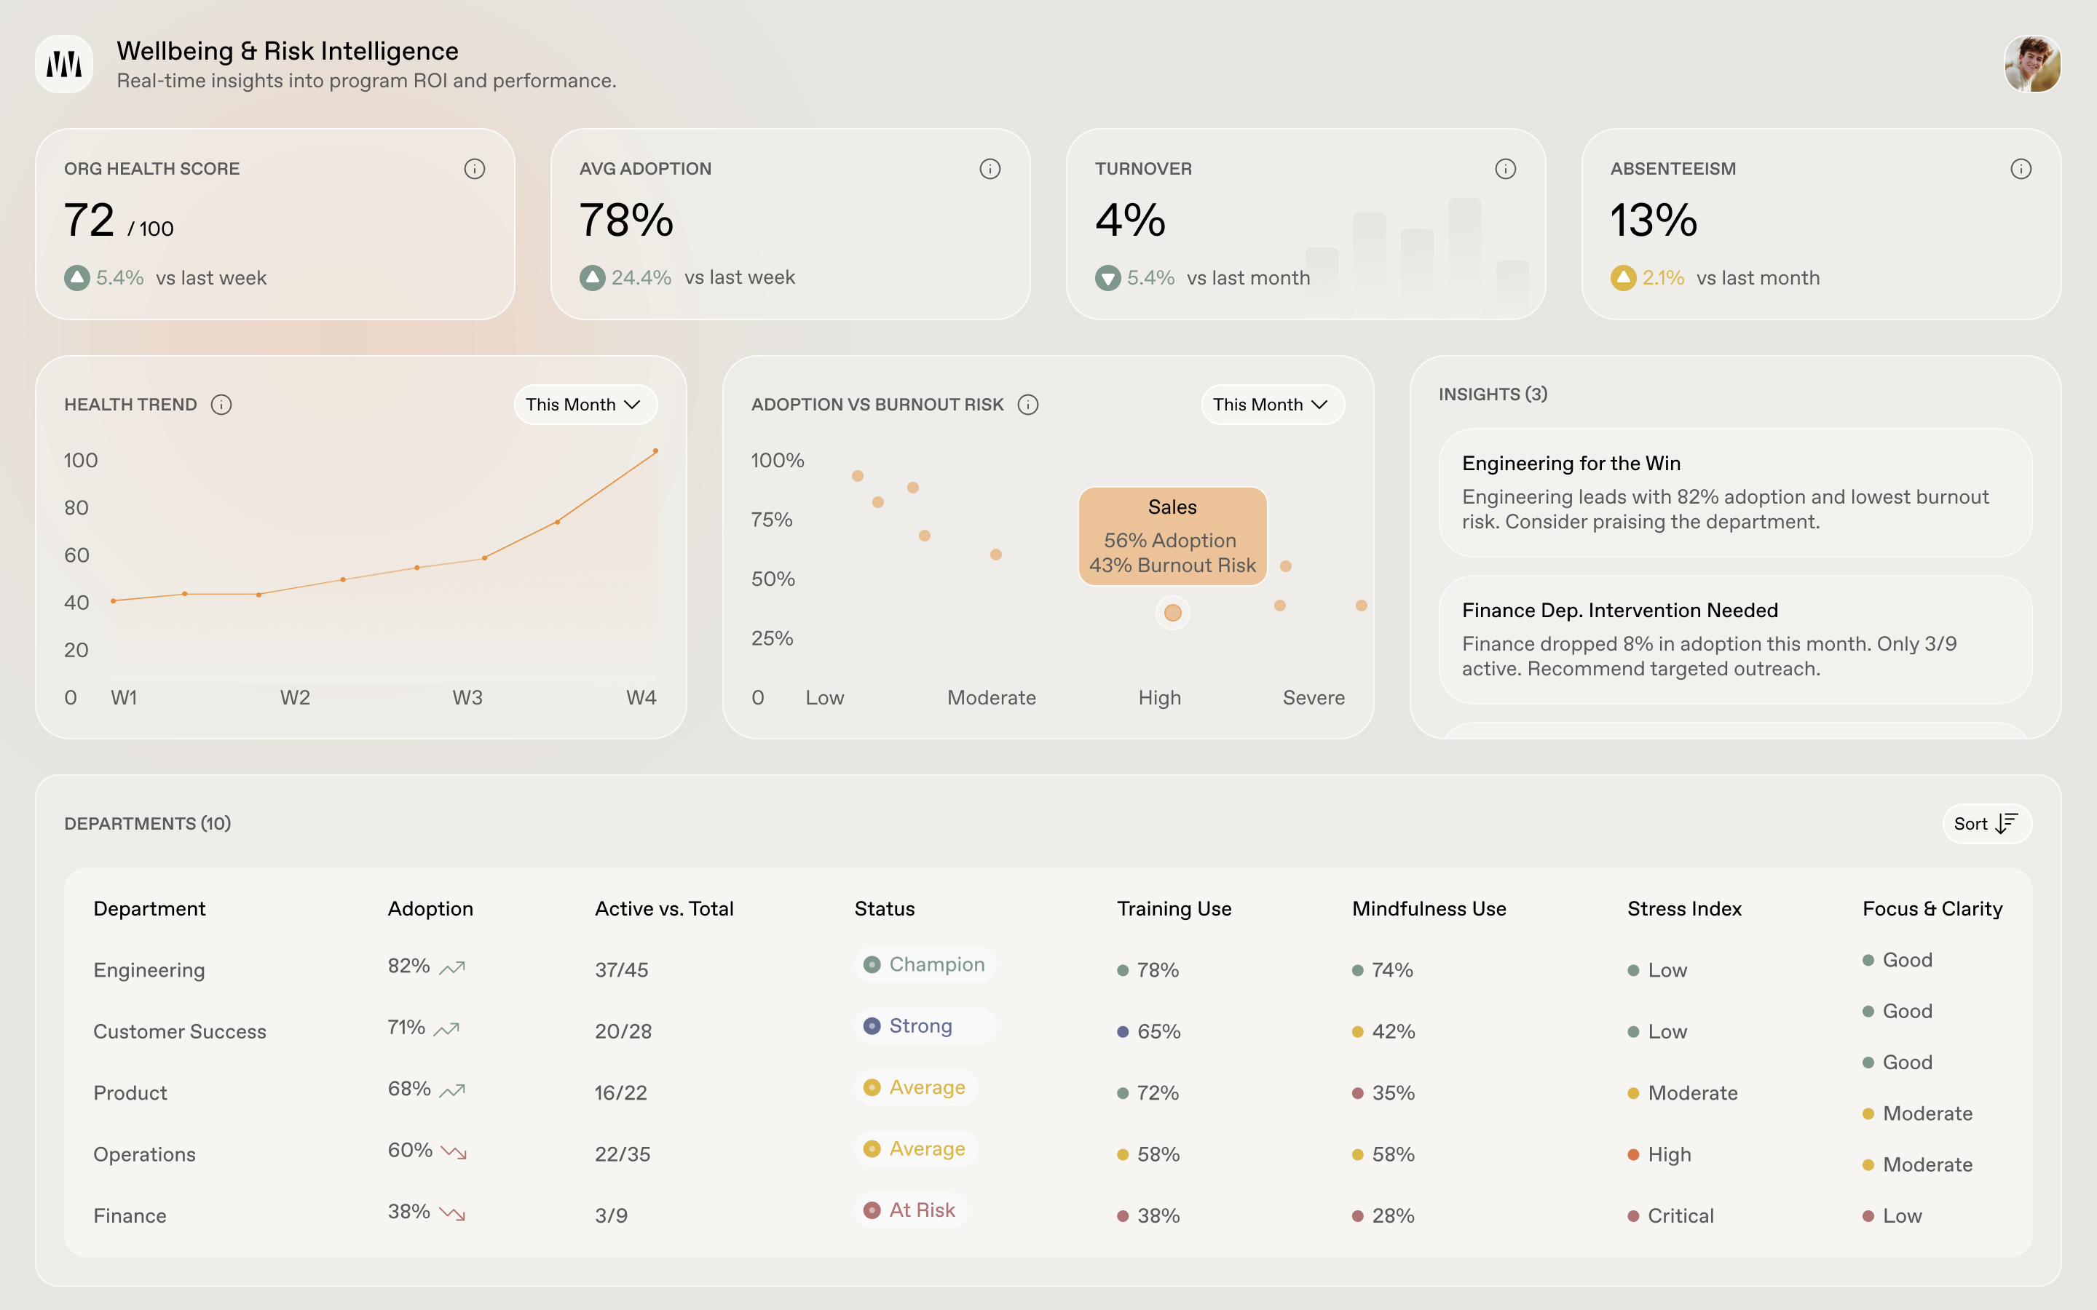The image size is (2097, 1310).
Task: Open the Health Trend info tooltip
Action: (222, 404)
